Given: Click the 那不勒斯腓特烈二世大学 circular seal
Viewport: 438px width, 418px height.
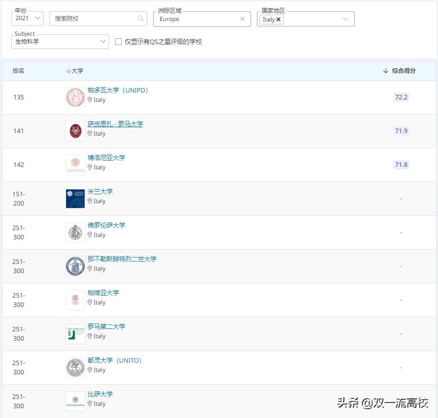Looking at the screenshot, I should coord(75,266).
